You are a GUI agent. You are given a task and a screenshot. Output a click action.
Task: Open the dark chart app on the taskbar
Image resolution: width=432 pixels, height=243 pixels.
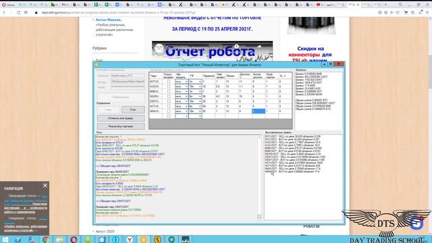click(186, 240)
